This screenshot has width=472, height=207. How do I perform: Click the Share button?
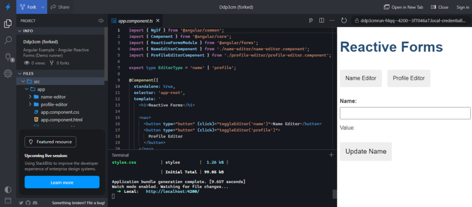click(x=59, y=7)
